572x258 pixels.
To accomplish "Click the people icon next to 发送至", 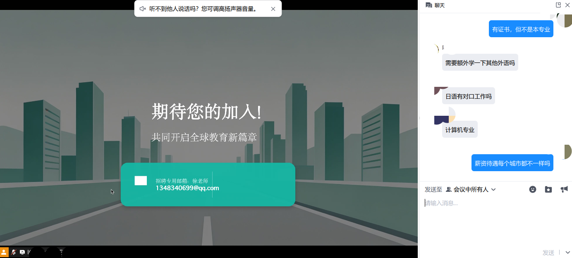I will point(449,189).
